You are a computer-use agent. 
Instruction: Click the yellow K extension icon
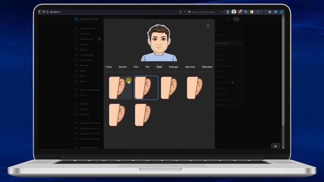[252, 12]
